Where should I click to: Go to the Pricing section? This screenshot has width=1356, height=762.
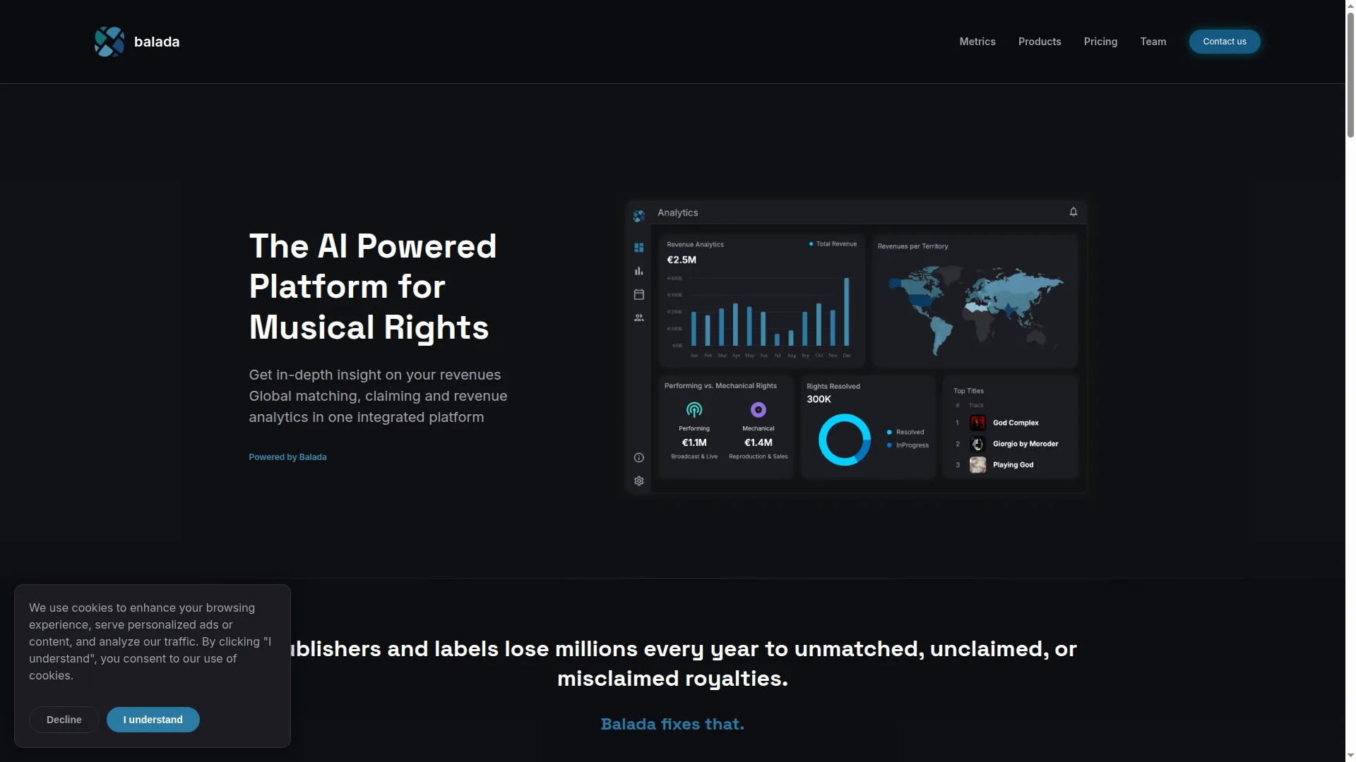click(x=1100, y=42)
